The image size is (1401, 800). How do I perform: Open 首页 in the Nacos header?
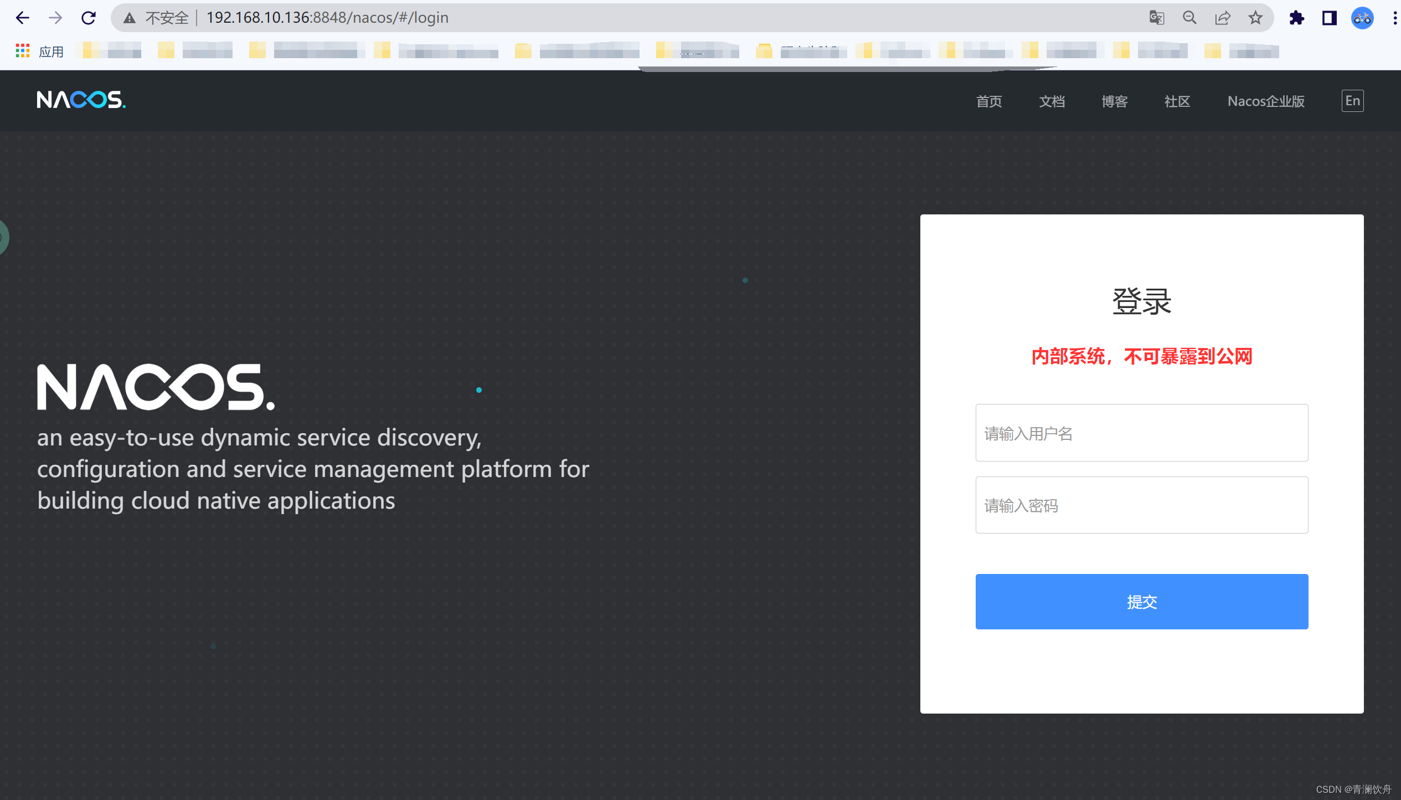(x=989, y=101)
